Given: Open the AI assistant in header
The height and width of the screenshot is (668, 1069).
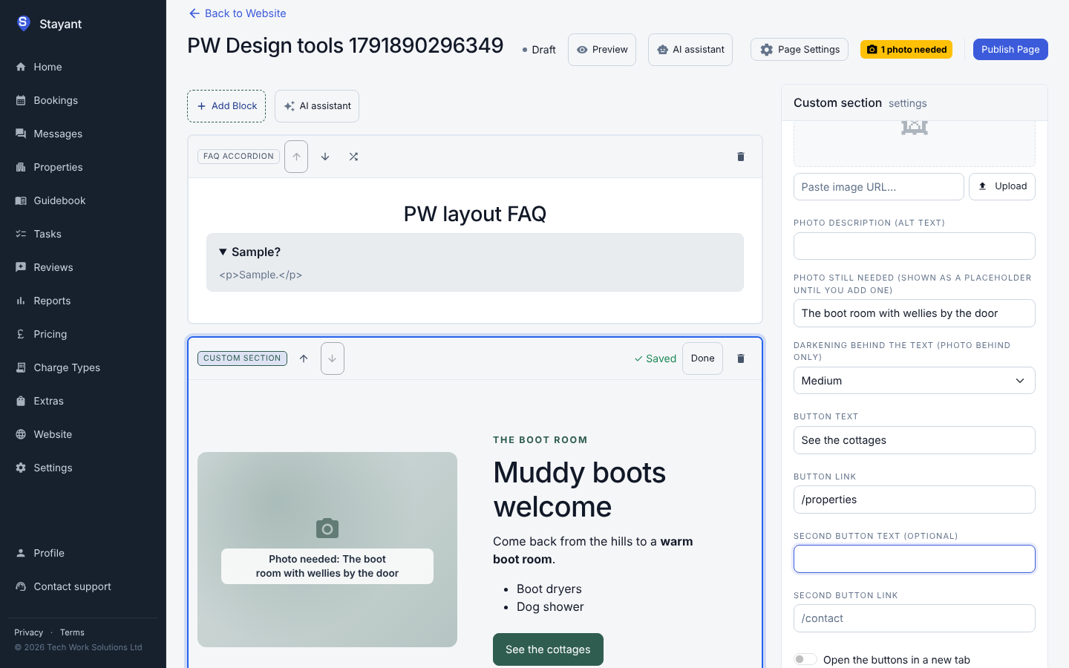Looking at the screenshot, I should (690, 50).
